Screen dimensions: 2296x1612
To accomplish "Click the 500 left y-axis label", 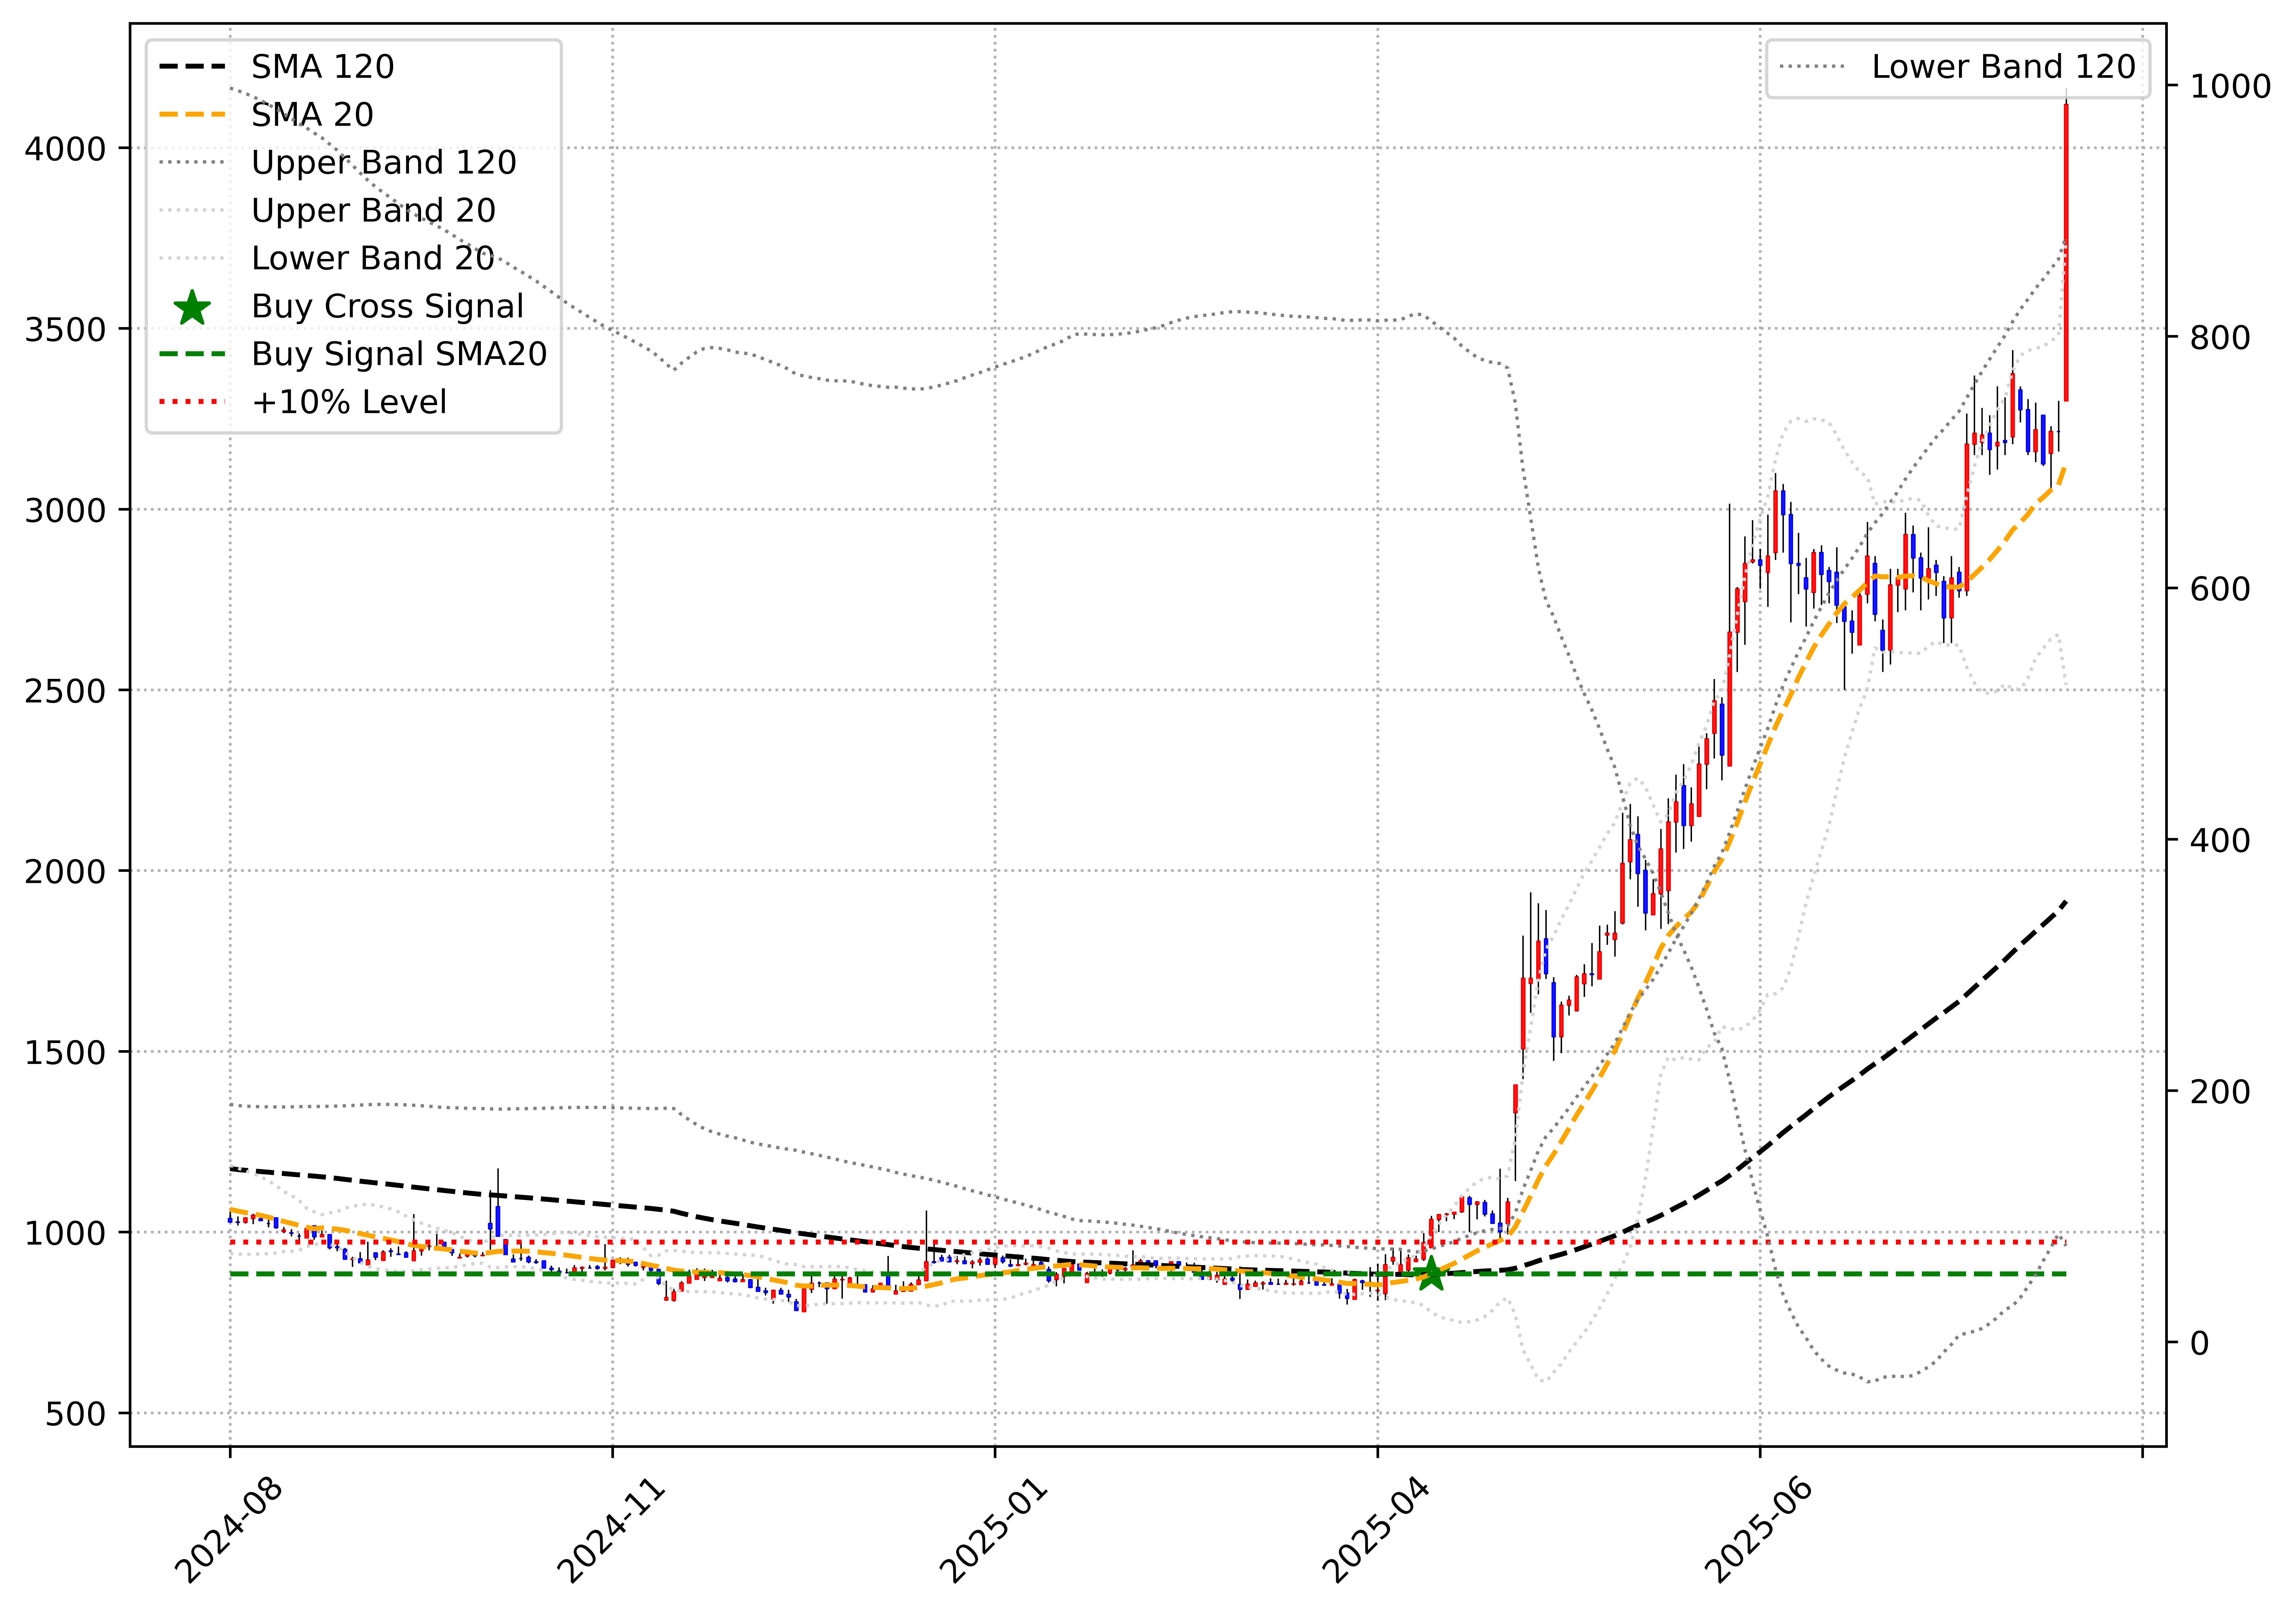I will tap(76, 1414).
